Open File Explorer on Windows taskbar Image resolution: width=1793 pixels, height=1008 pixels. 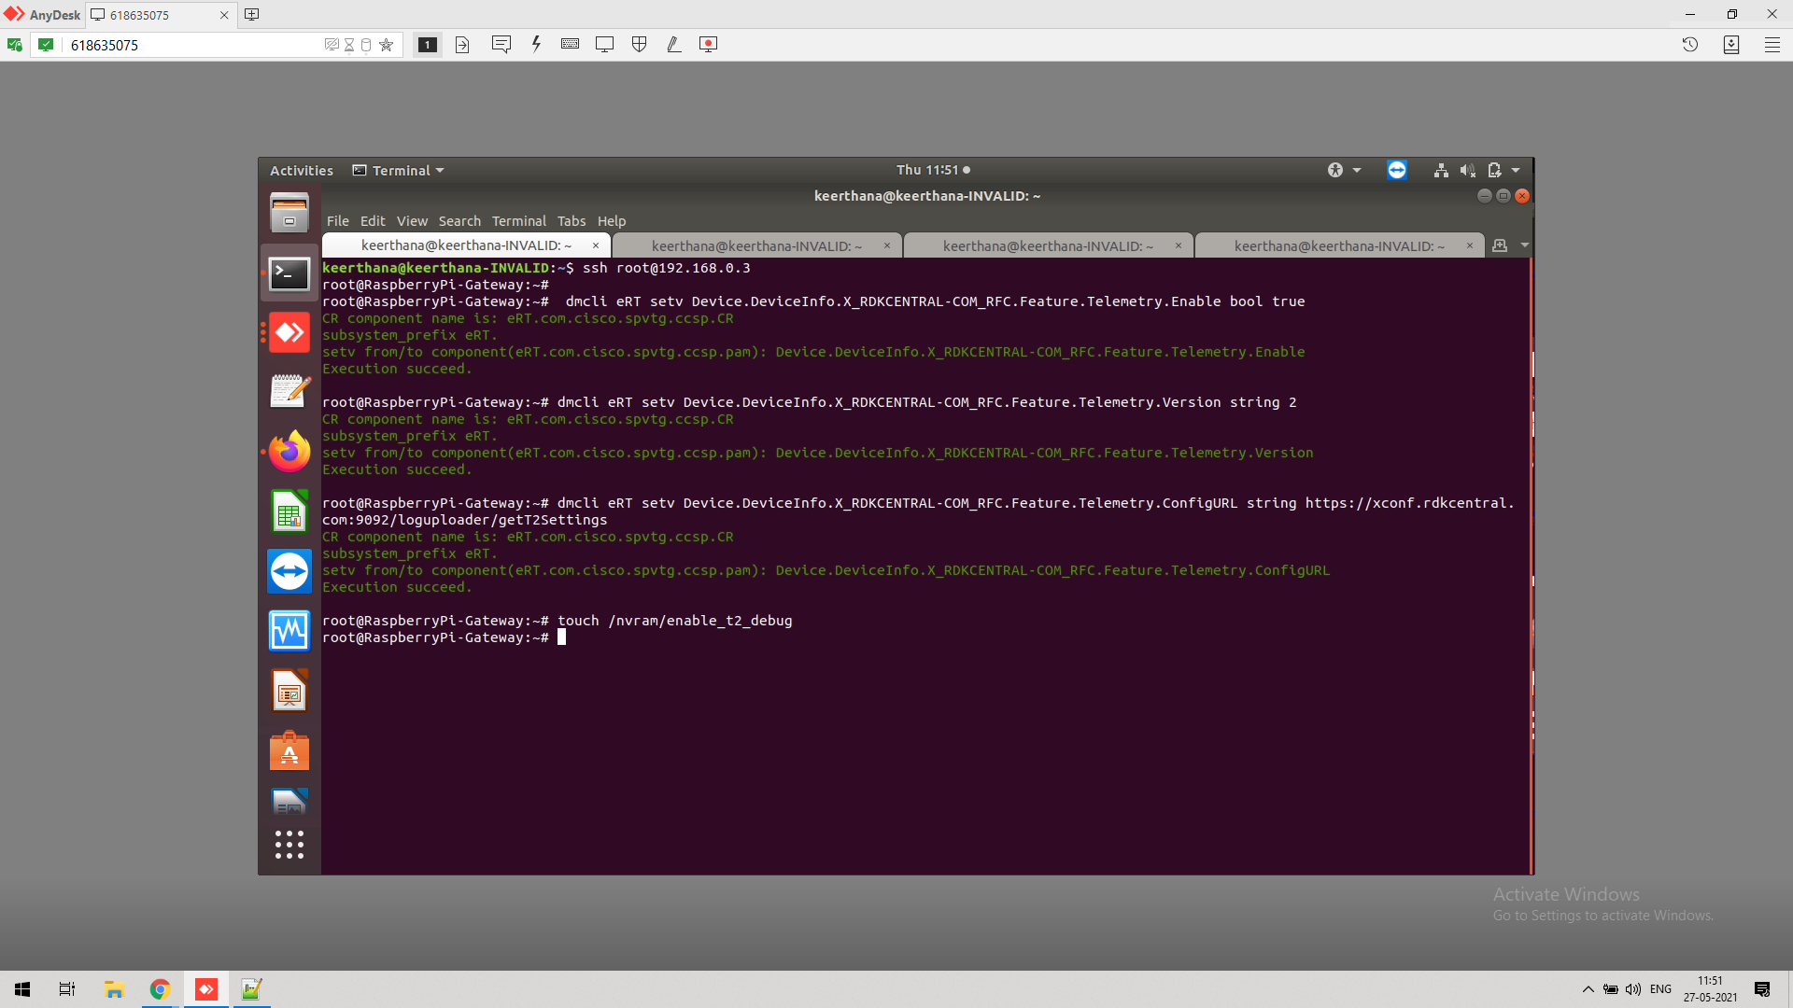click(114, 989)
